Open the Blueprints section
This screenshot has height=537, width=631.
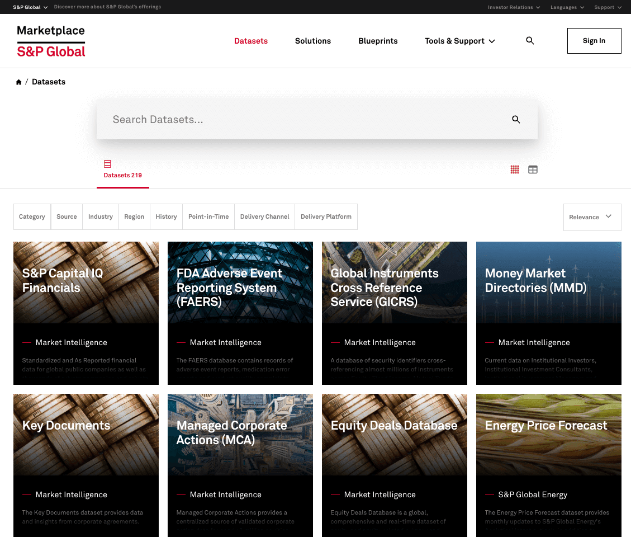(378, 41)
